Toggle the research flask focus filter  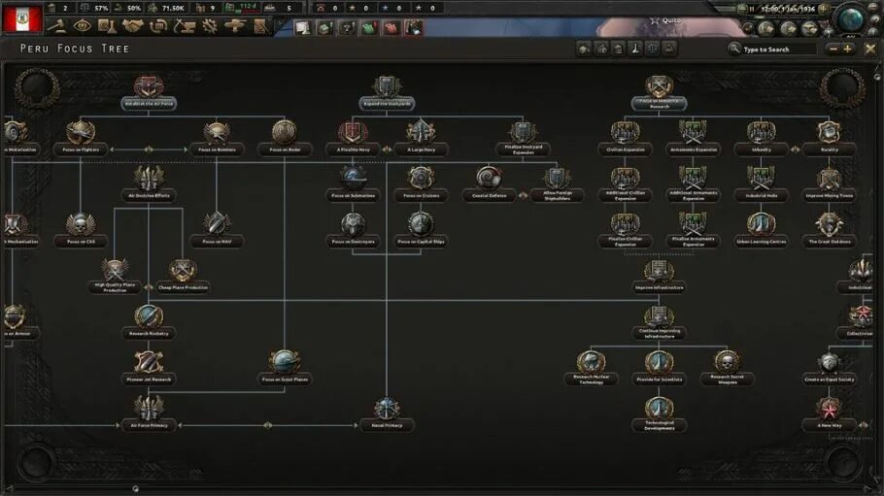click(x=635, y=49)
